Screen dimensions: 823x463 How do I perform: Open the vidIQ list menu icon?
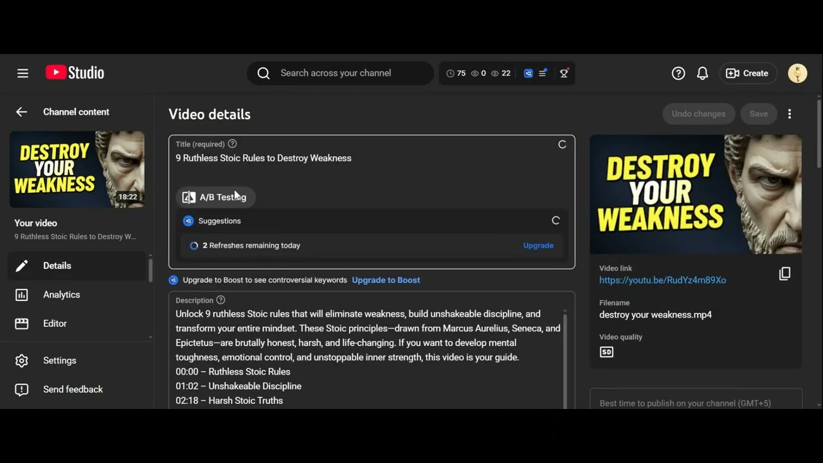pos(543,73)
